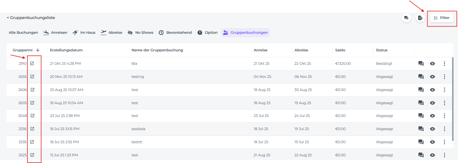The image size is (458, 163).
Task: Switch to the Anreisen tab
Action: 55,33
